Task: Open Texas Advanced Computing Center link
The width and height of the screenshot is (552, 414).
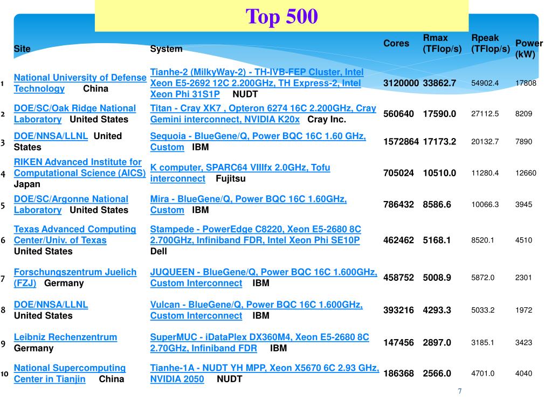Action: click(x=74, y=235)
